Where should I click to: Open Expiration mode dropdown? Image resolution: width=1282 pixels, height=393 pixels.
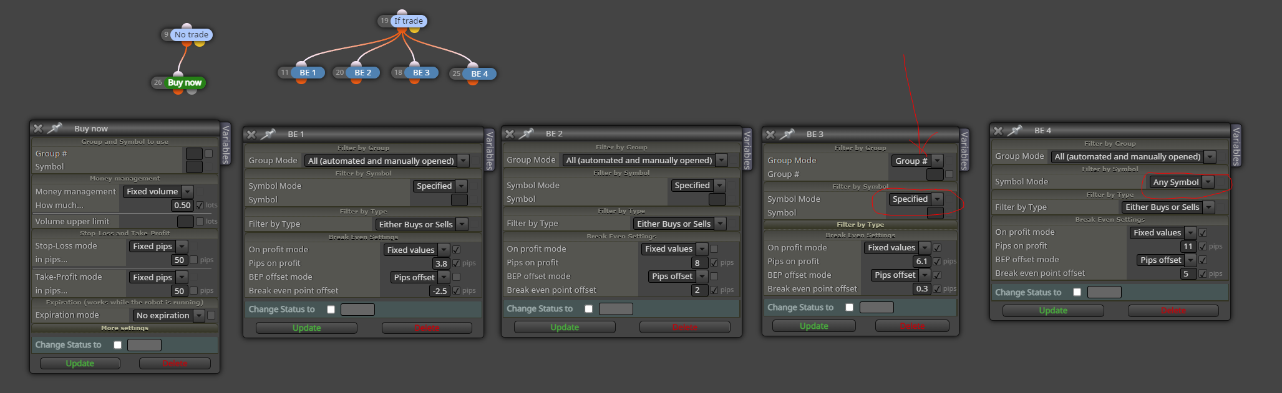[x=168, y=316]
